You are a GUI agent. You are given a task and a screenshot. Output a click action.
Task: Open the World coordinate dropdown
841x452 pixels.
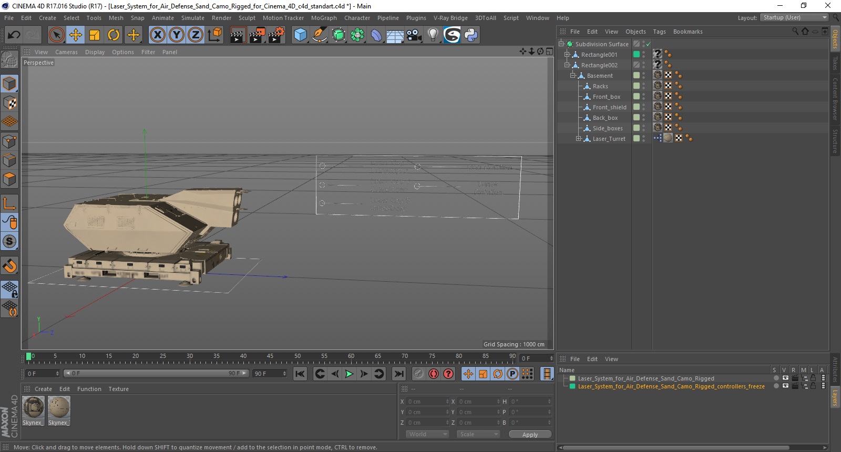[427, 434]
